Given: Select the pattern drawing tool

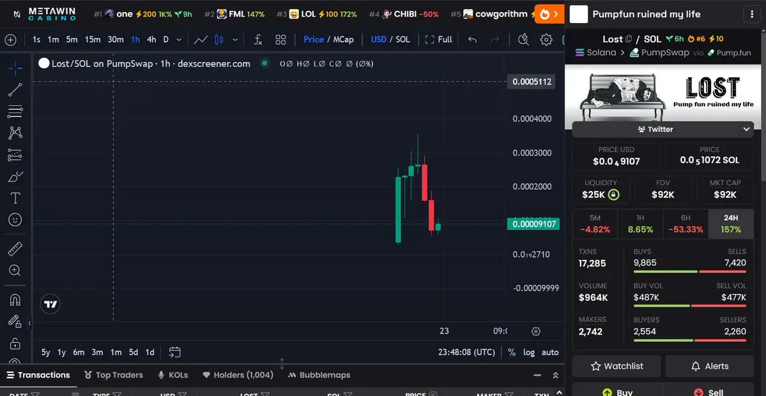Looking at the screenshot, I should tap(15, 133).
